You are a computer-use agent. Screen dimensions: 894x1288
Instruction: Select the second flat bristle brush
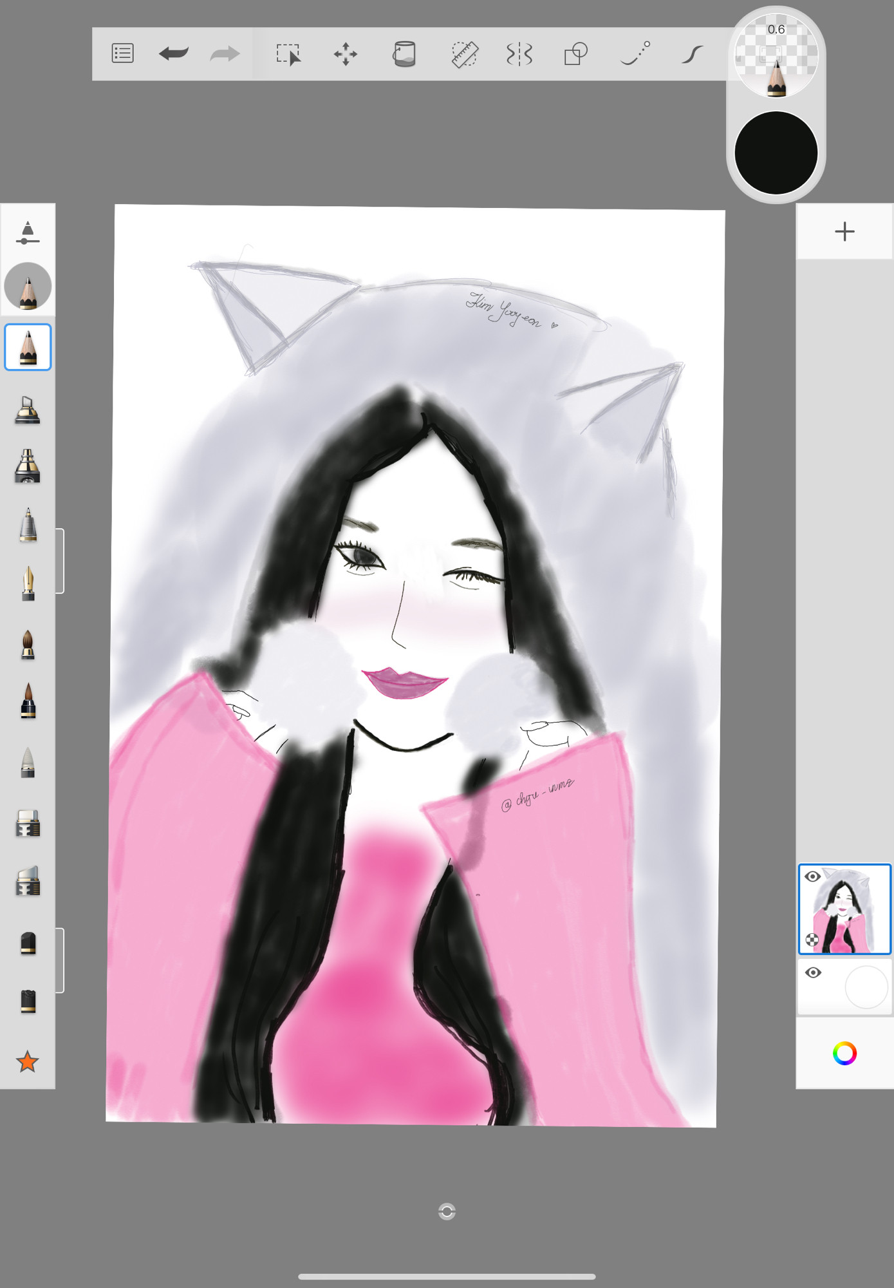pyautogui.click(x=28, y=881)
